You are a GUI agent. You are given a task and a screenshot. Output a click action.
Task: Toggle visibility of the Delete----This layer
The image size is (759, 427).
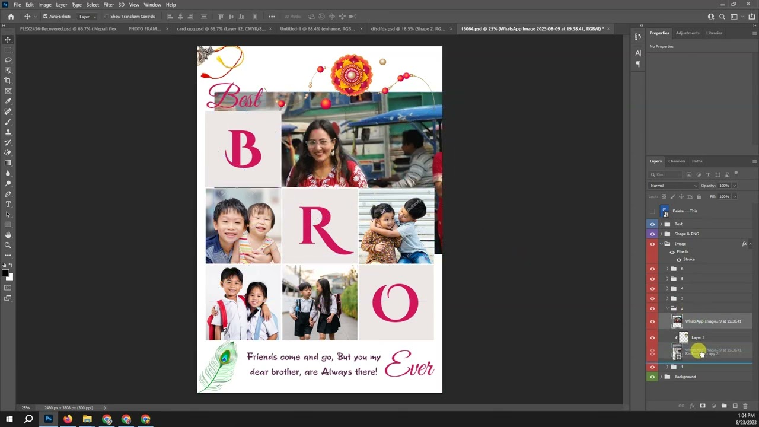tap(652, 211)
